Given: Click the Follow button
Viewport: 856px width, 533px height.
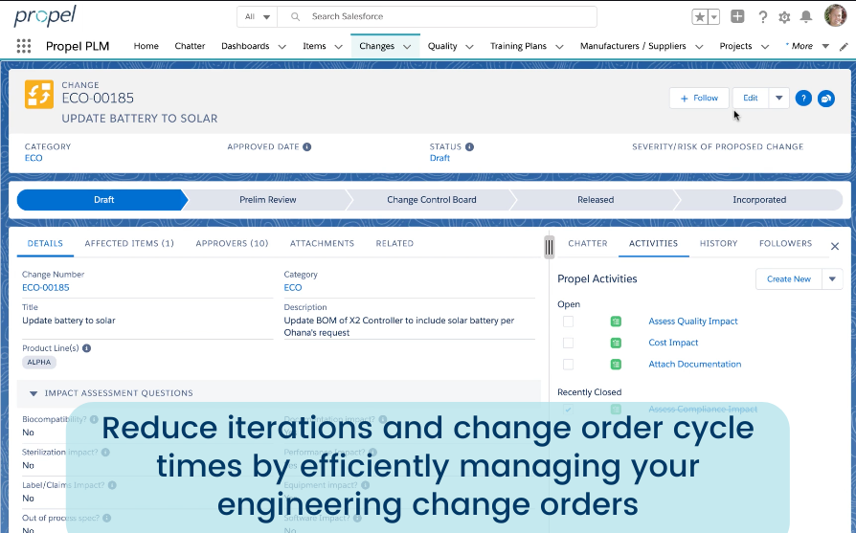Looking at the screenshot, I should (699, 99).
